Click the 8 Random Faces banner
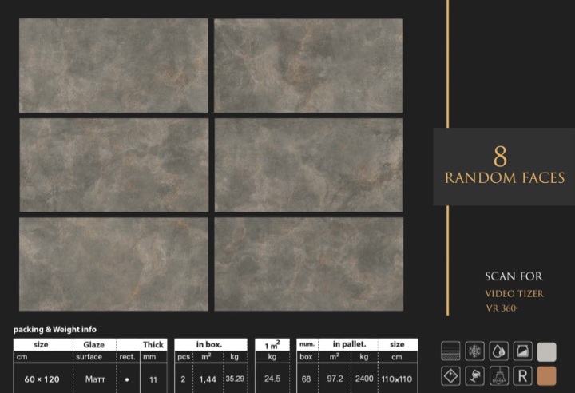The image size is (575, 393). (x=504, y=166)
